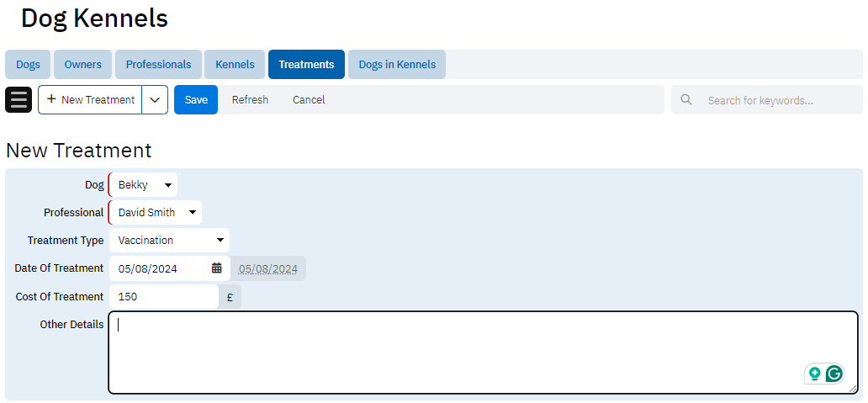
Task: Click the green Grammarly G icon
Action: tap(834, 374)
